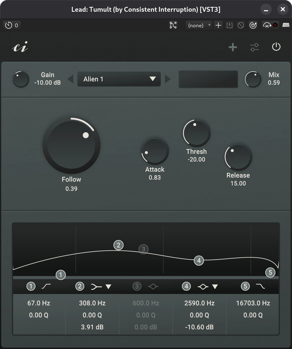Click the Release 15.00 value
The height and width of the screenshot is (349, 292).
point(238,183)
